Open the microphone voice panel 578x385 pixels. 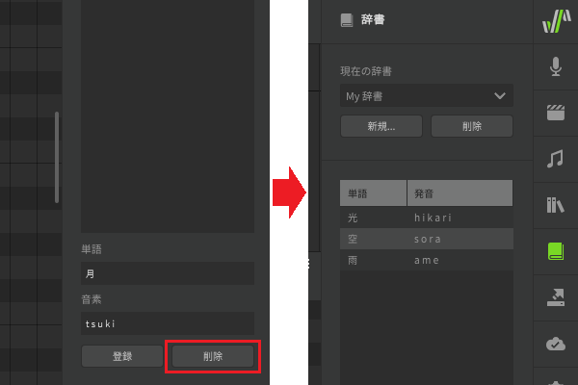pos(556,66)
